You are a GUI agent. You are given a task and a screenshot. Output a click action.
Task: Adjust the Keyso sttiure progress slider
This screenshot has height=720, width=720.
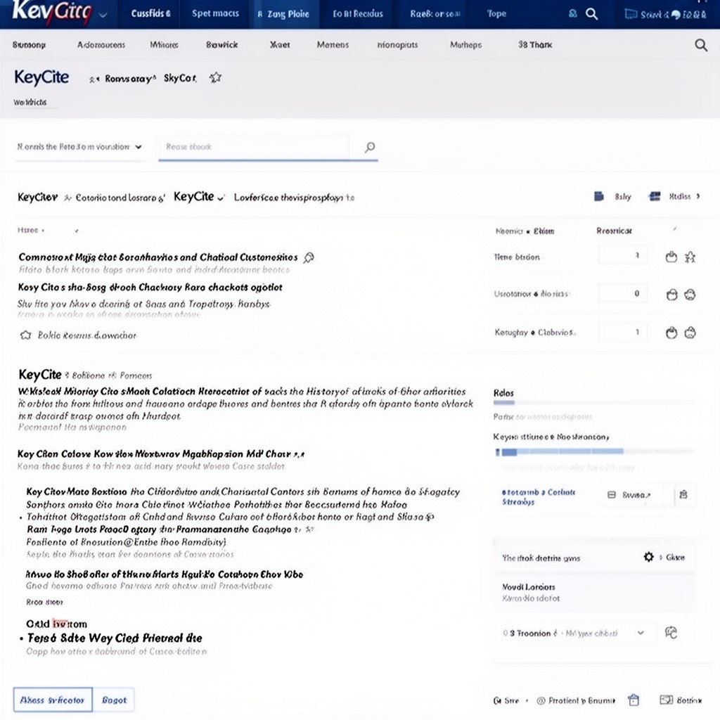point(593,452)
